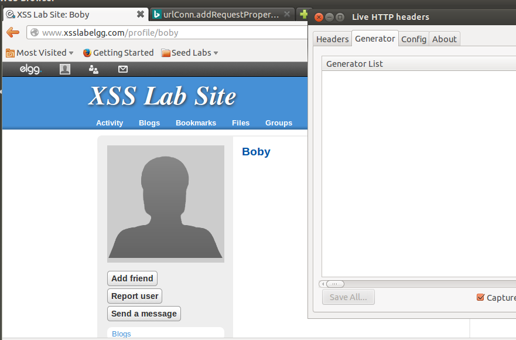Open messages envelope icon
The image size is (516, 340).
pyautogui.click(x=123, y=69)
